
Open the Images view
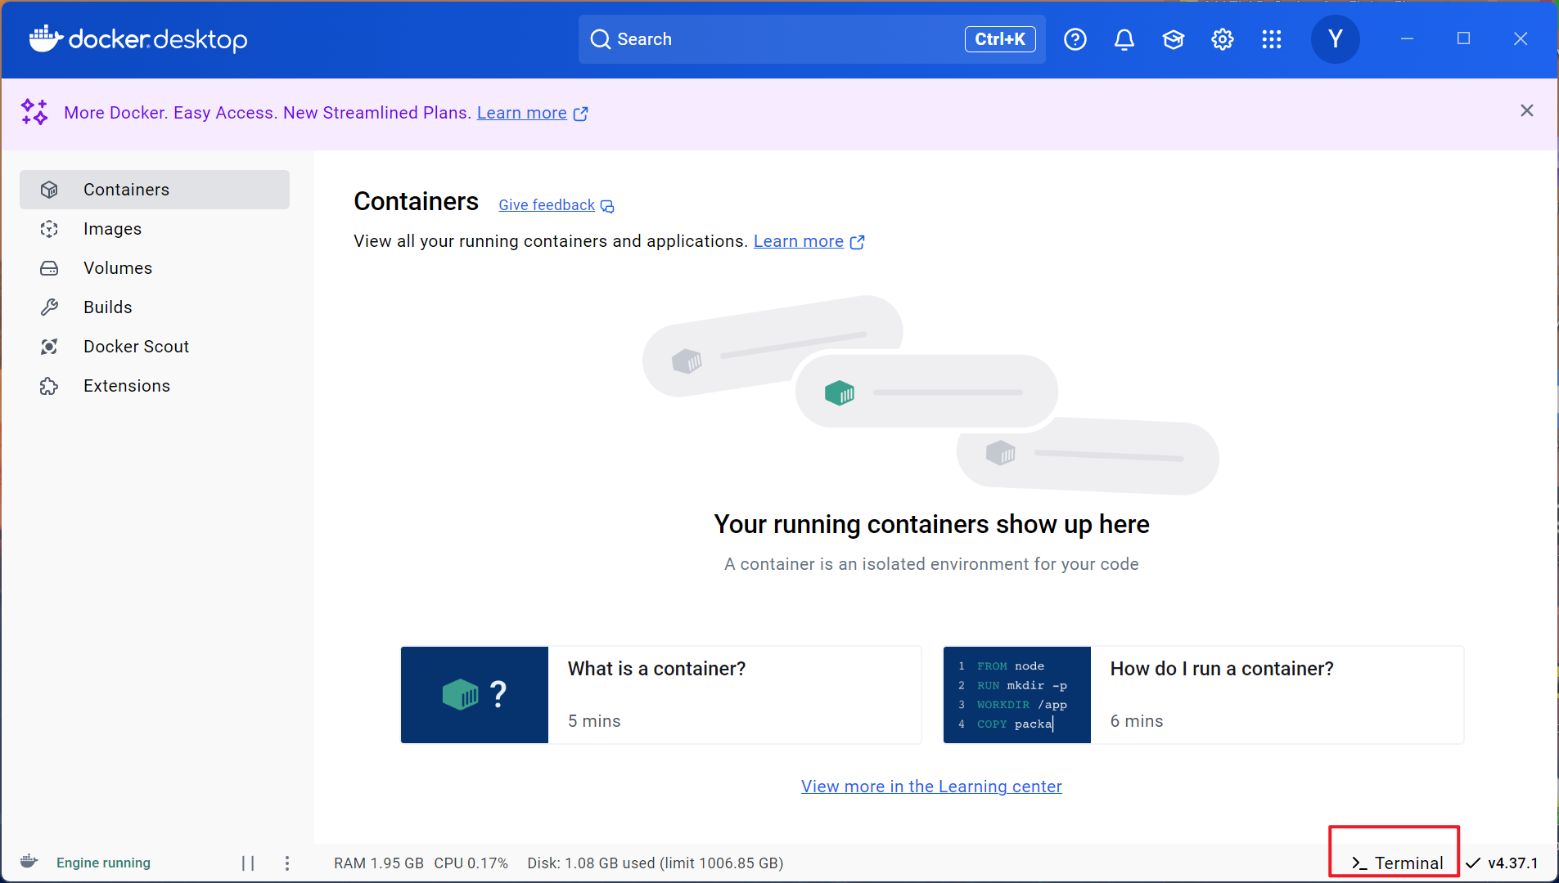[155, 229]
